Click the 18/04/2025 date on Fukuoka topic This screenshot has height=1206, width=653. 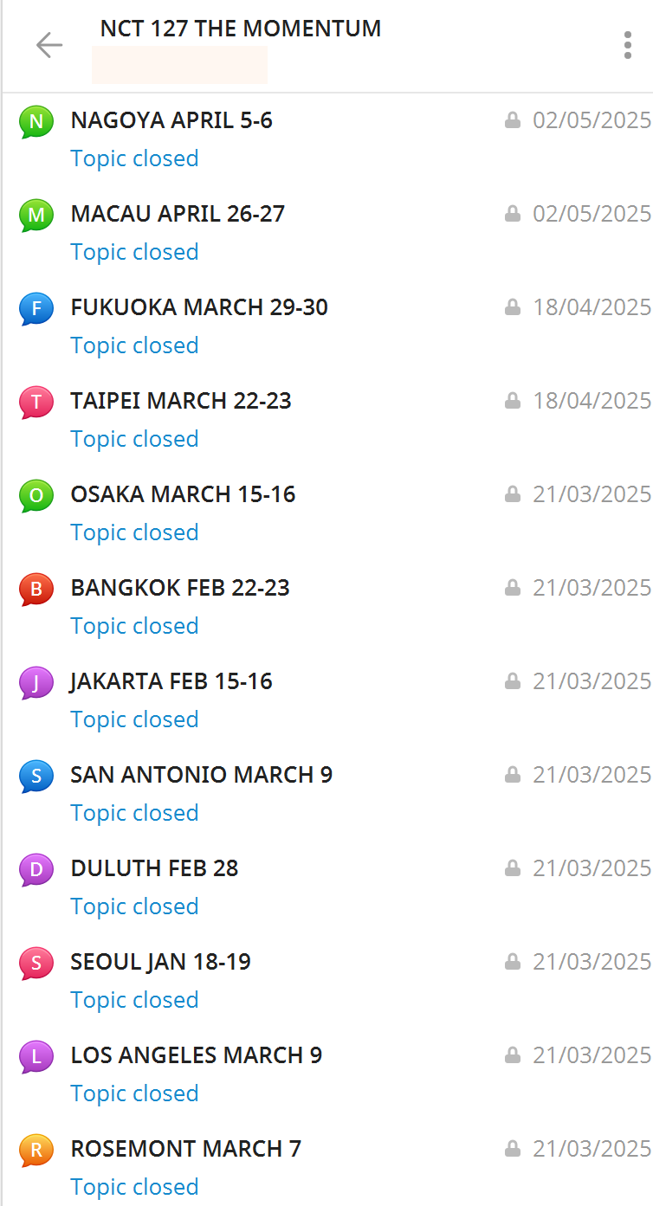pos(592,307)
